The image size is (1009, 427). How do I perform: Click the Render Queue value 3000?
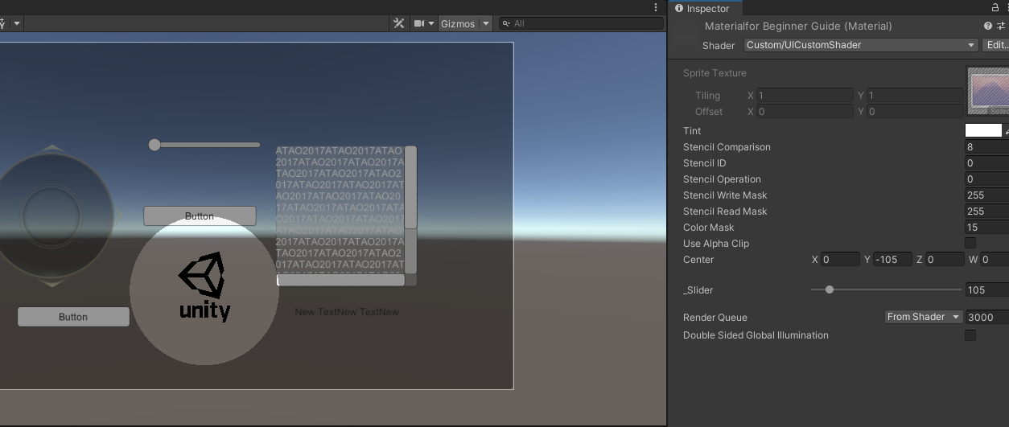[986, 317]
